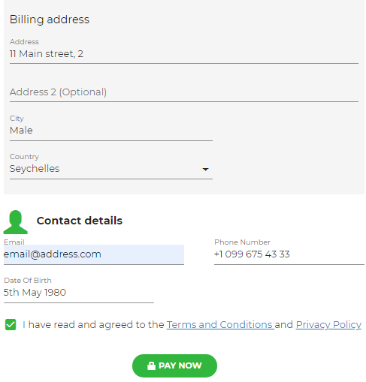This screenshot has width=366, height=382.
Task: Click the PAY NOW button text
Action: [180, 365]
